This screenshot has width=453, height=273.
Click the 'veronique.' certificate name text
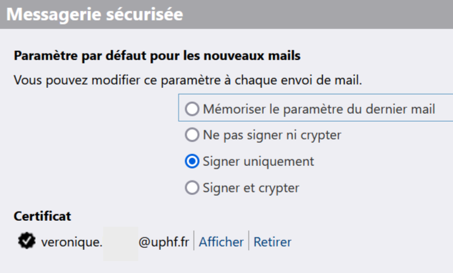coord(71,242)
